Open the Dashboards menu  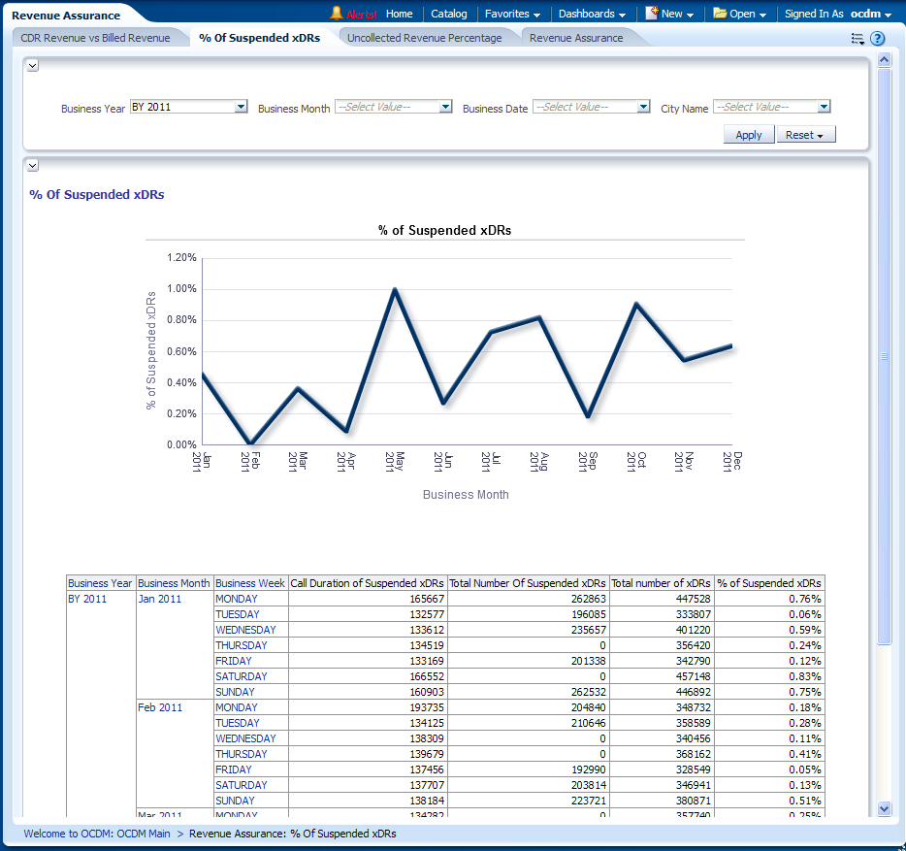coord(592,14)
